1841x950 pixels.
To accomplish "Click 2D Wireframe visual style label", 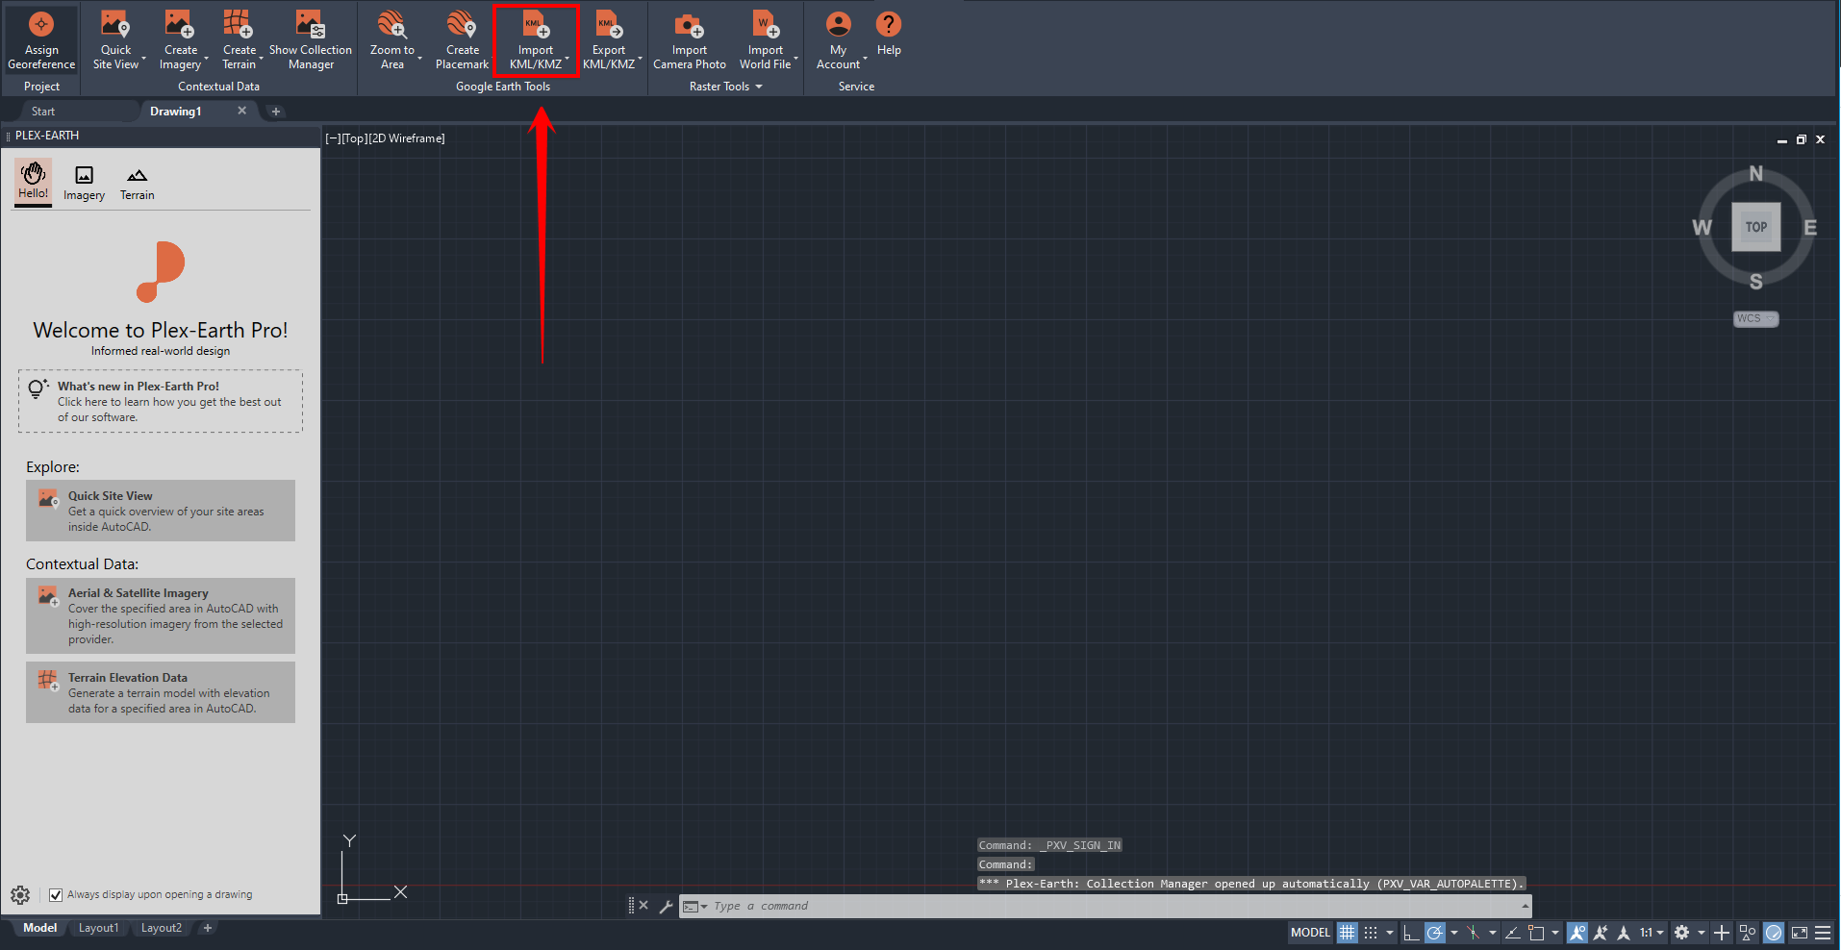I will click(x=407, y=138).
